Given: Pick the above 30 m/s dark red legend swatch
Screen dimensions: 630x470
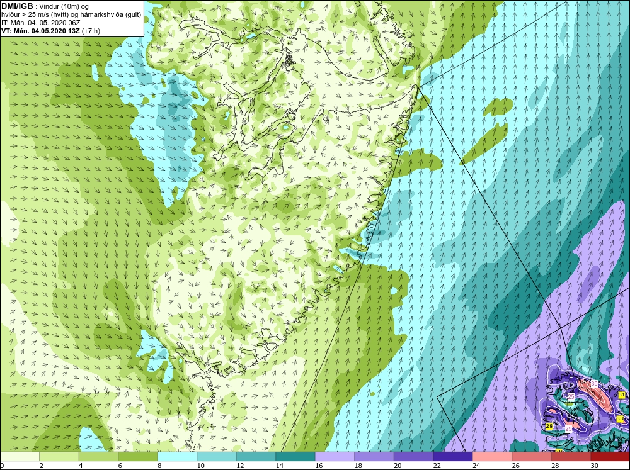Looking at the screenshot, I should 610,456.
